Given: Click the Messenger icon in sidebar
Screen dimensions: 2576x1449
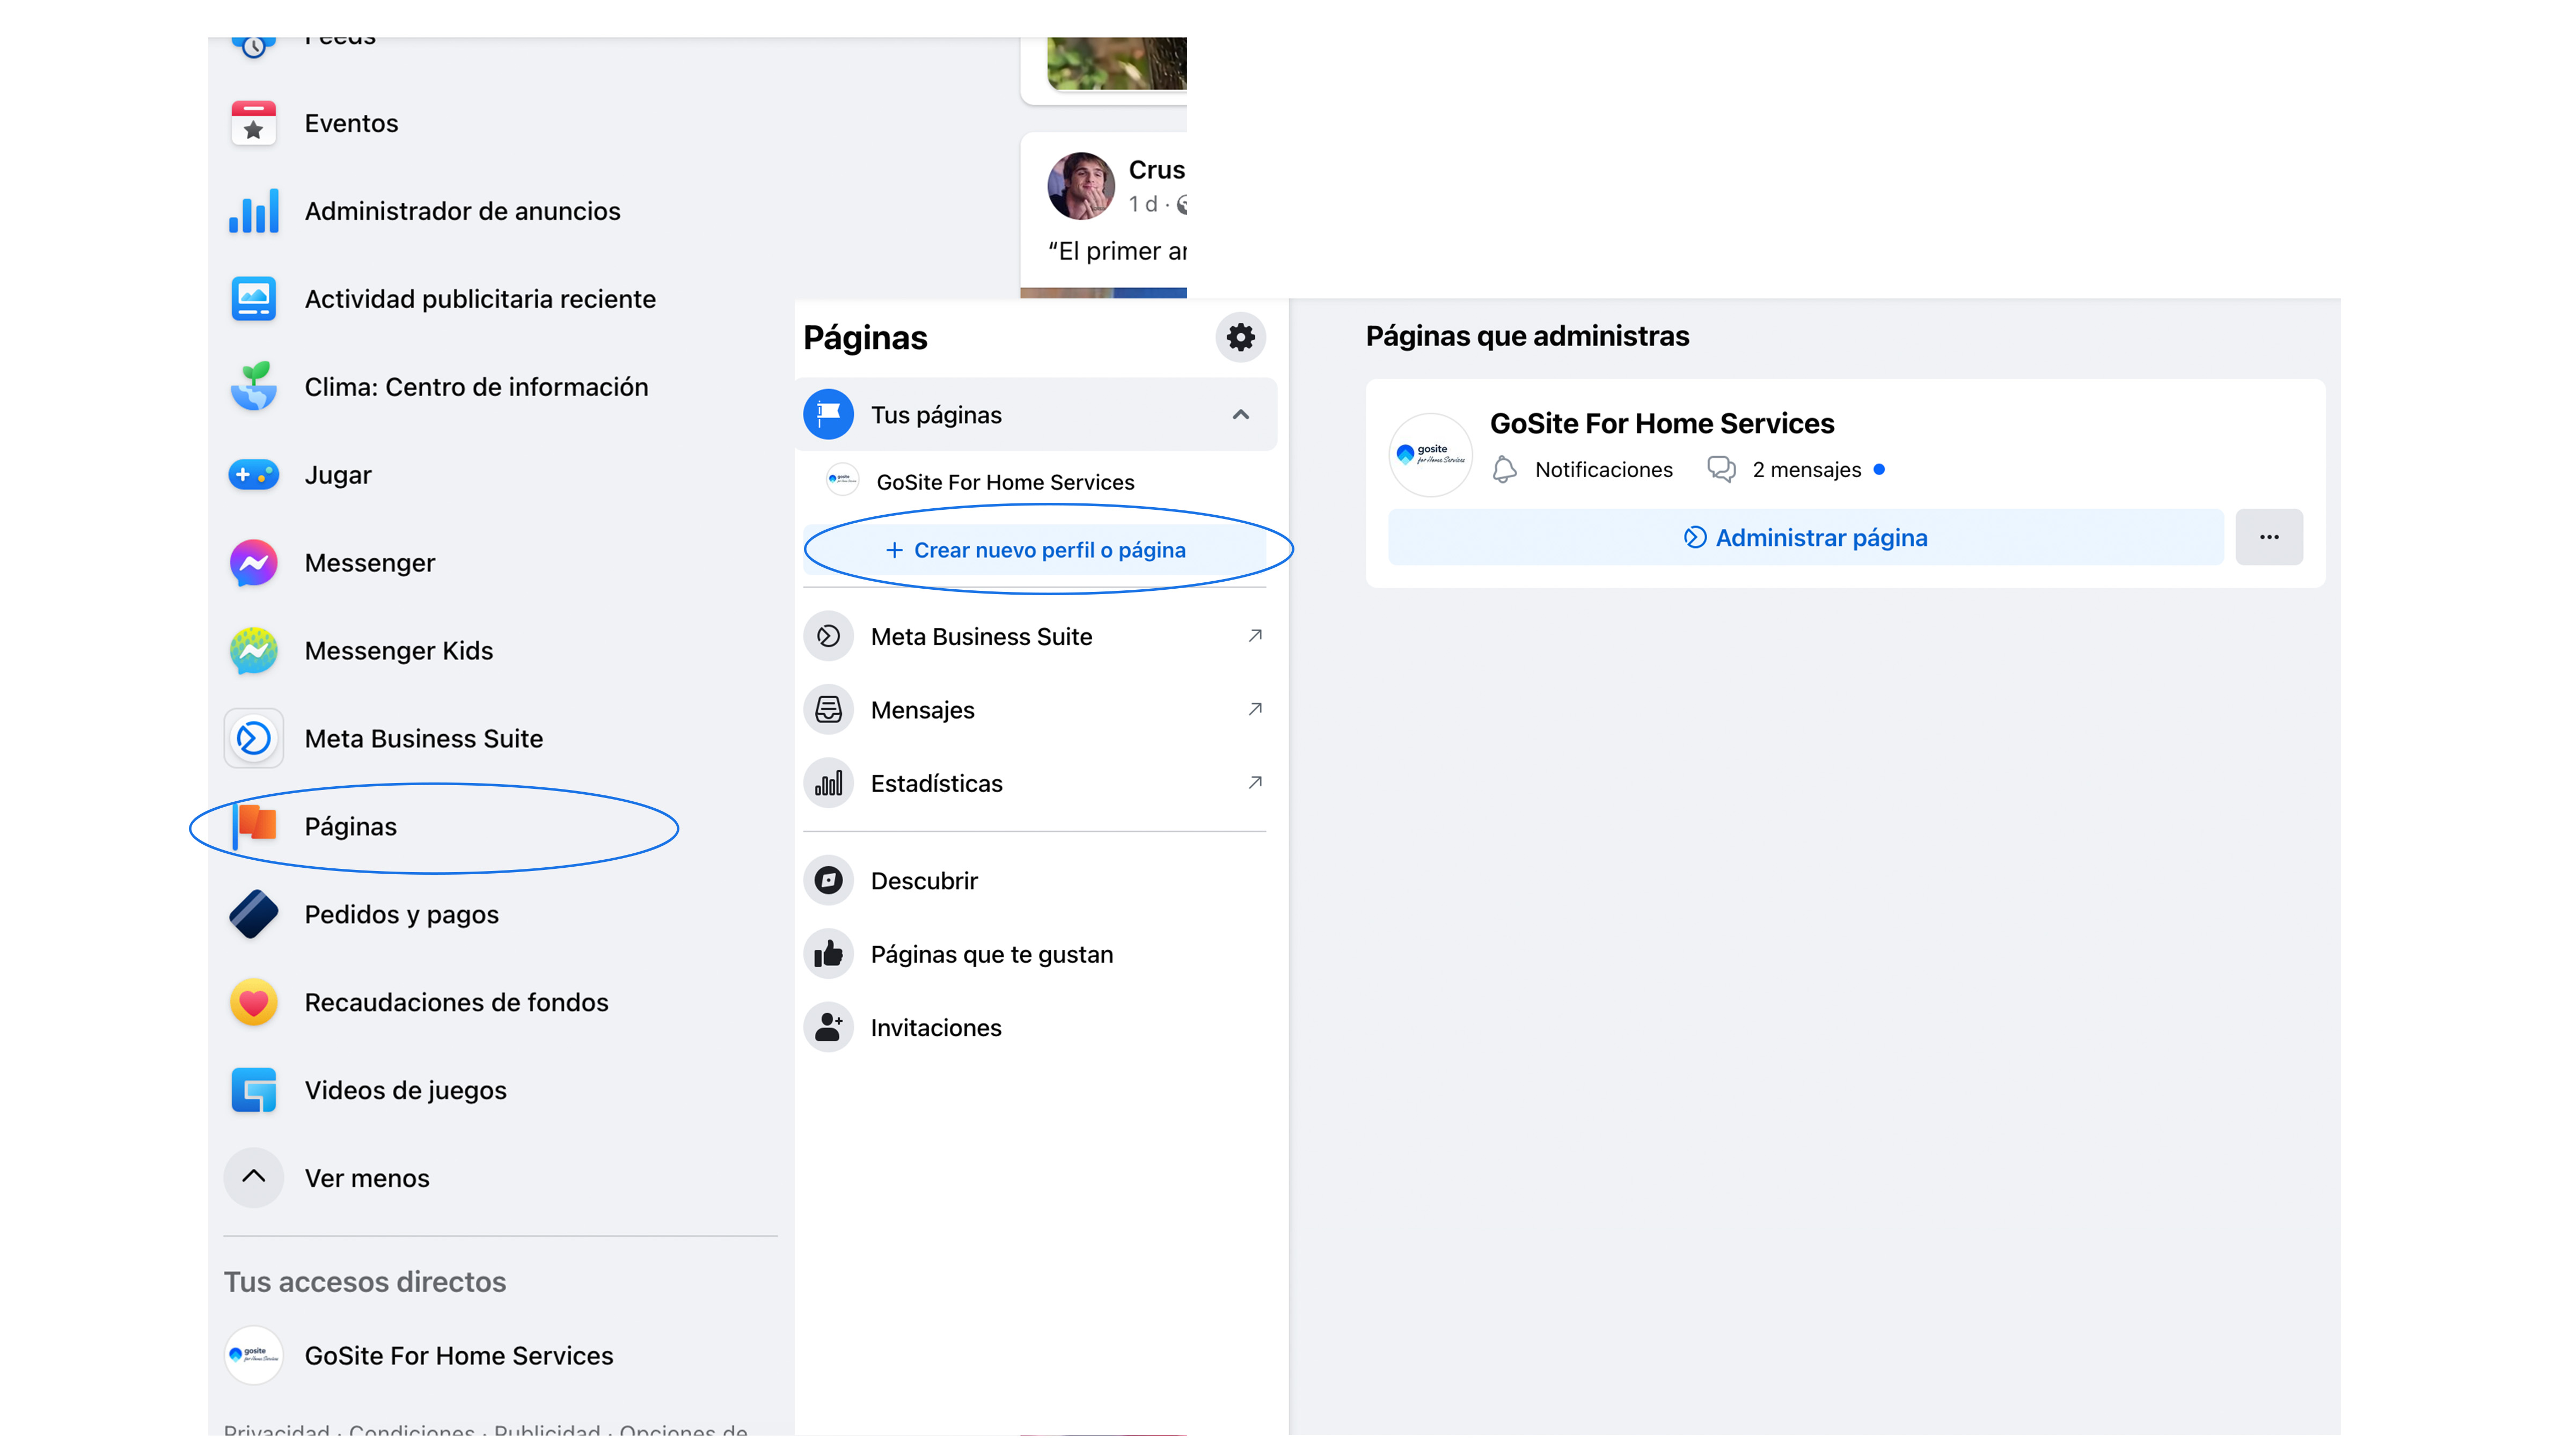Looking at the screenshot, I should coord(254,563).
